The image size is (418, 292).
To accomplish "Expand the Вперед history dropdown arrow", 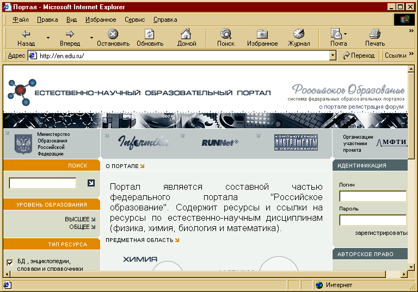I will 91,38.
